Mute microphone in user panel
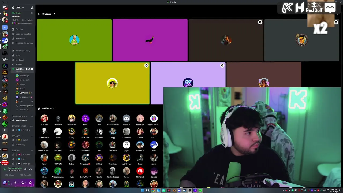 click(x=15, y=183)
